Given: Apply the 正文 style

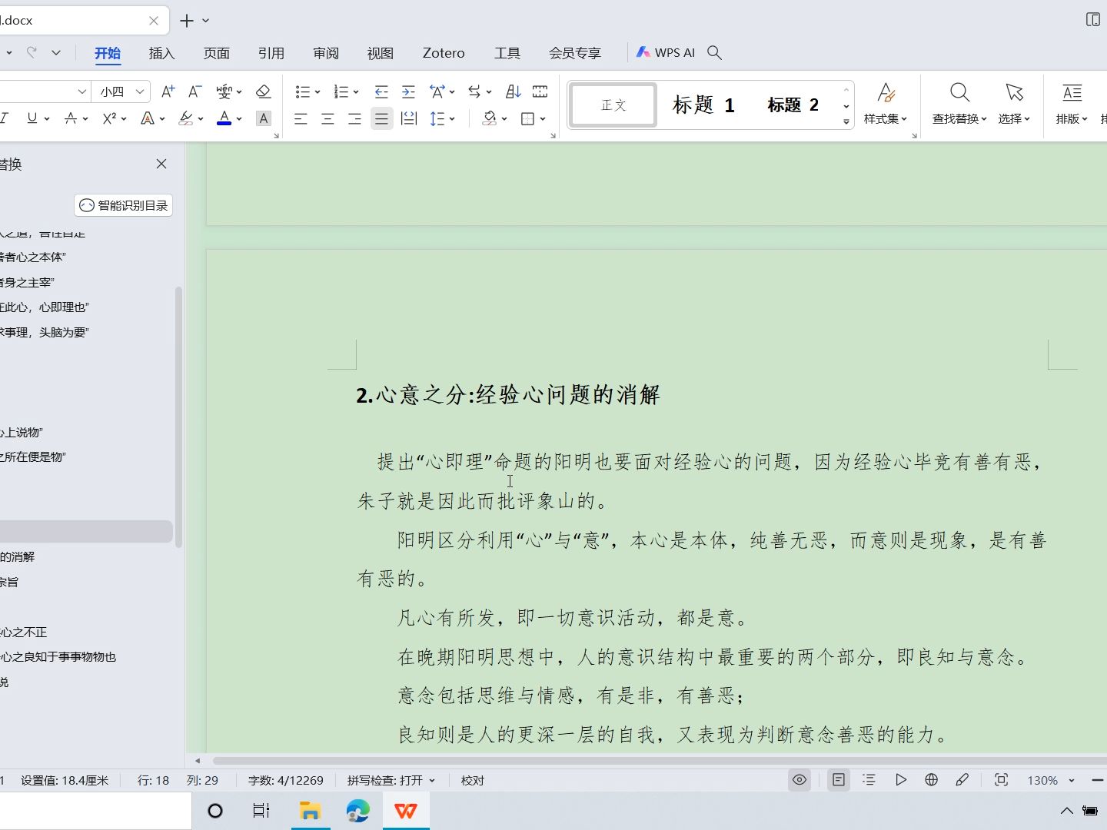Looking at the screenshot, I should pos(613,105).
